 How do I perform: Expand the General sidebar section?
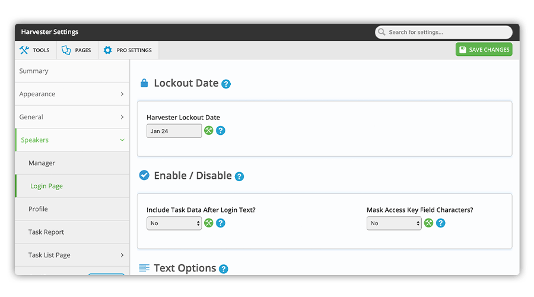72,117
